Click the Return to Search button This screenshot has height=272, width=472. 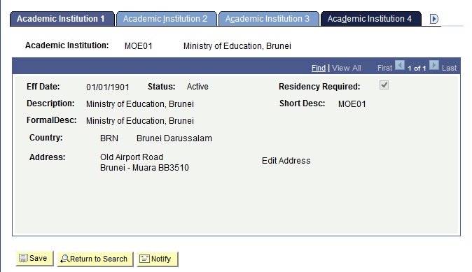95,259
